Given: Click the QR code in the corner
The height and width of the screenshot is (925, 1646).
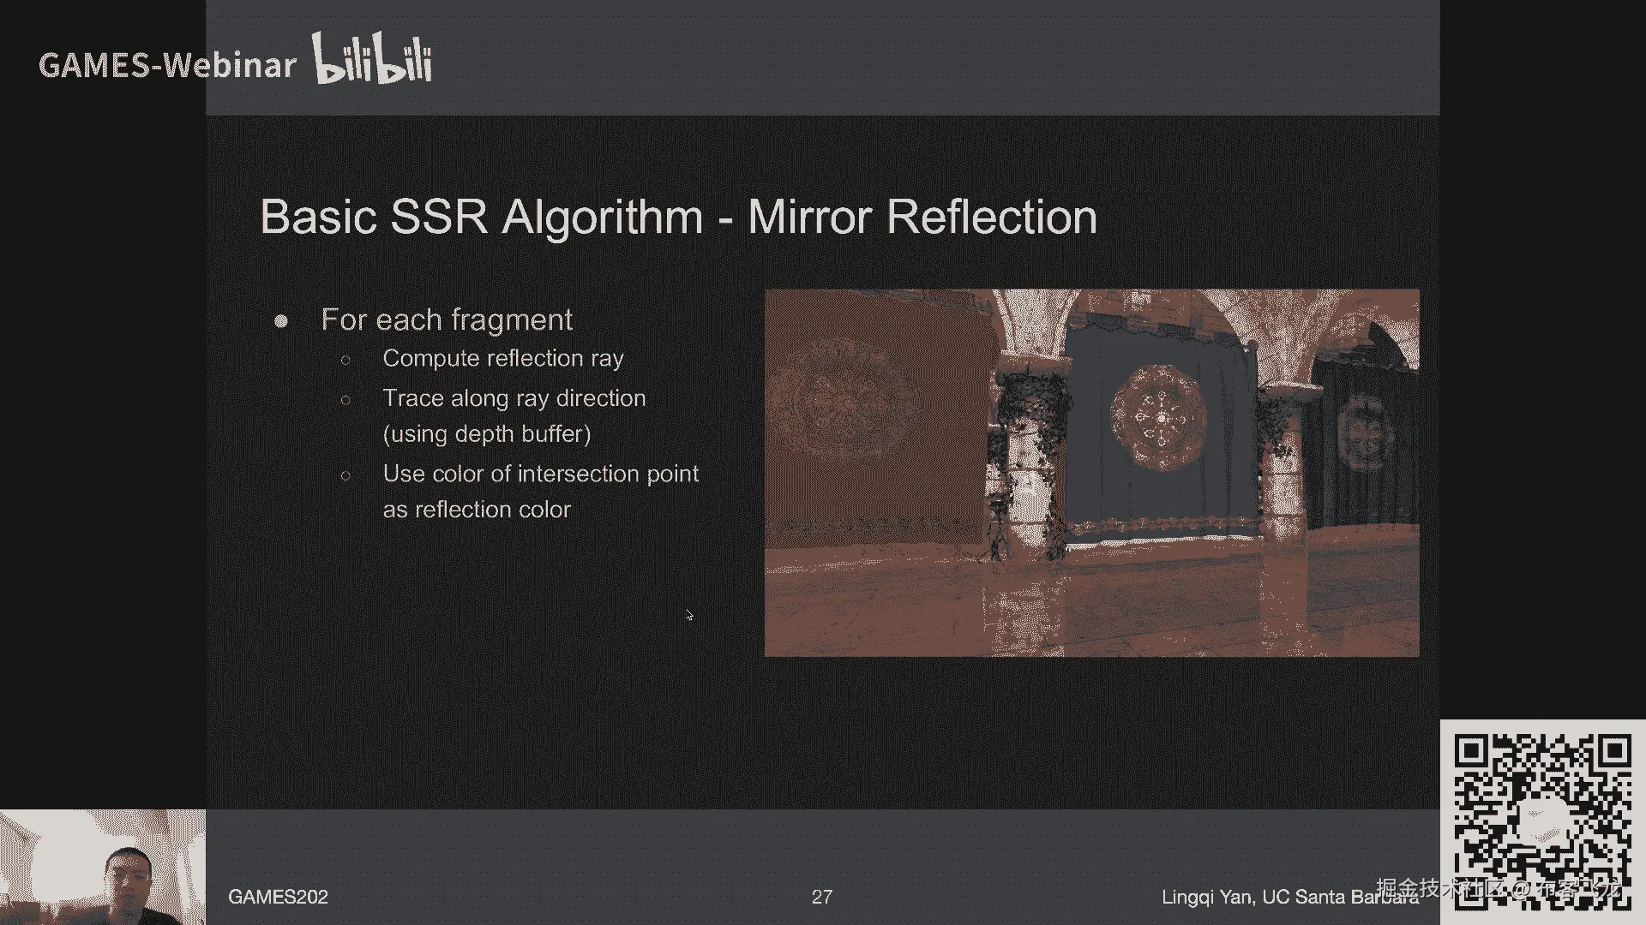Looking at the screenshot, I should click(1541, 809).
